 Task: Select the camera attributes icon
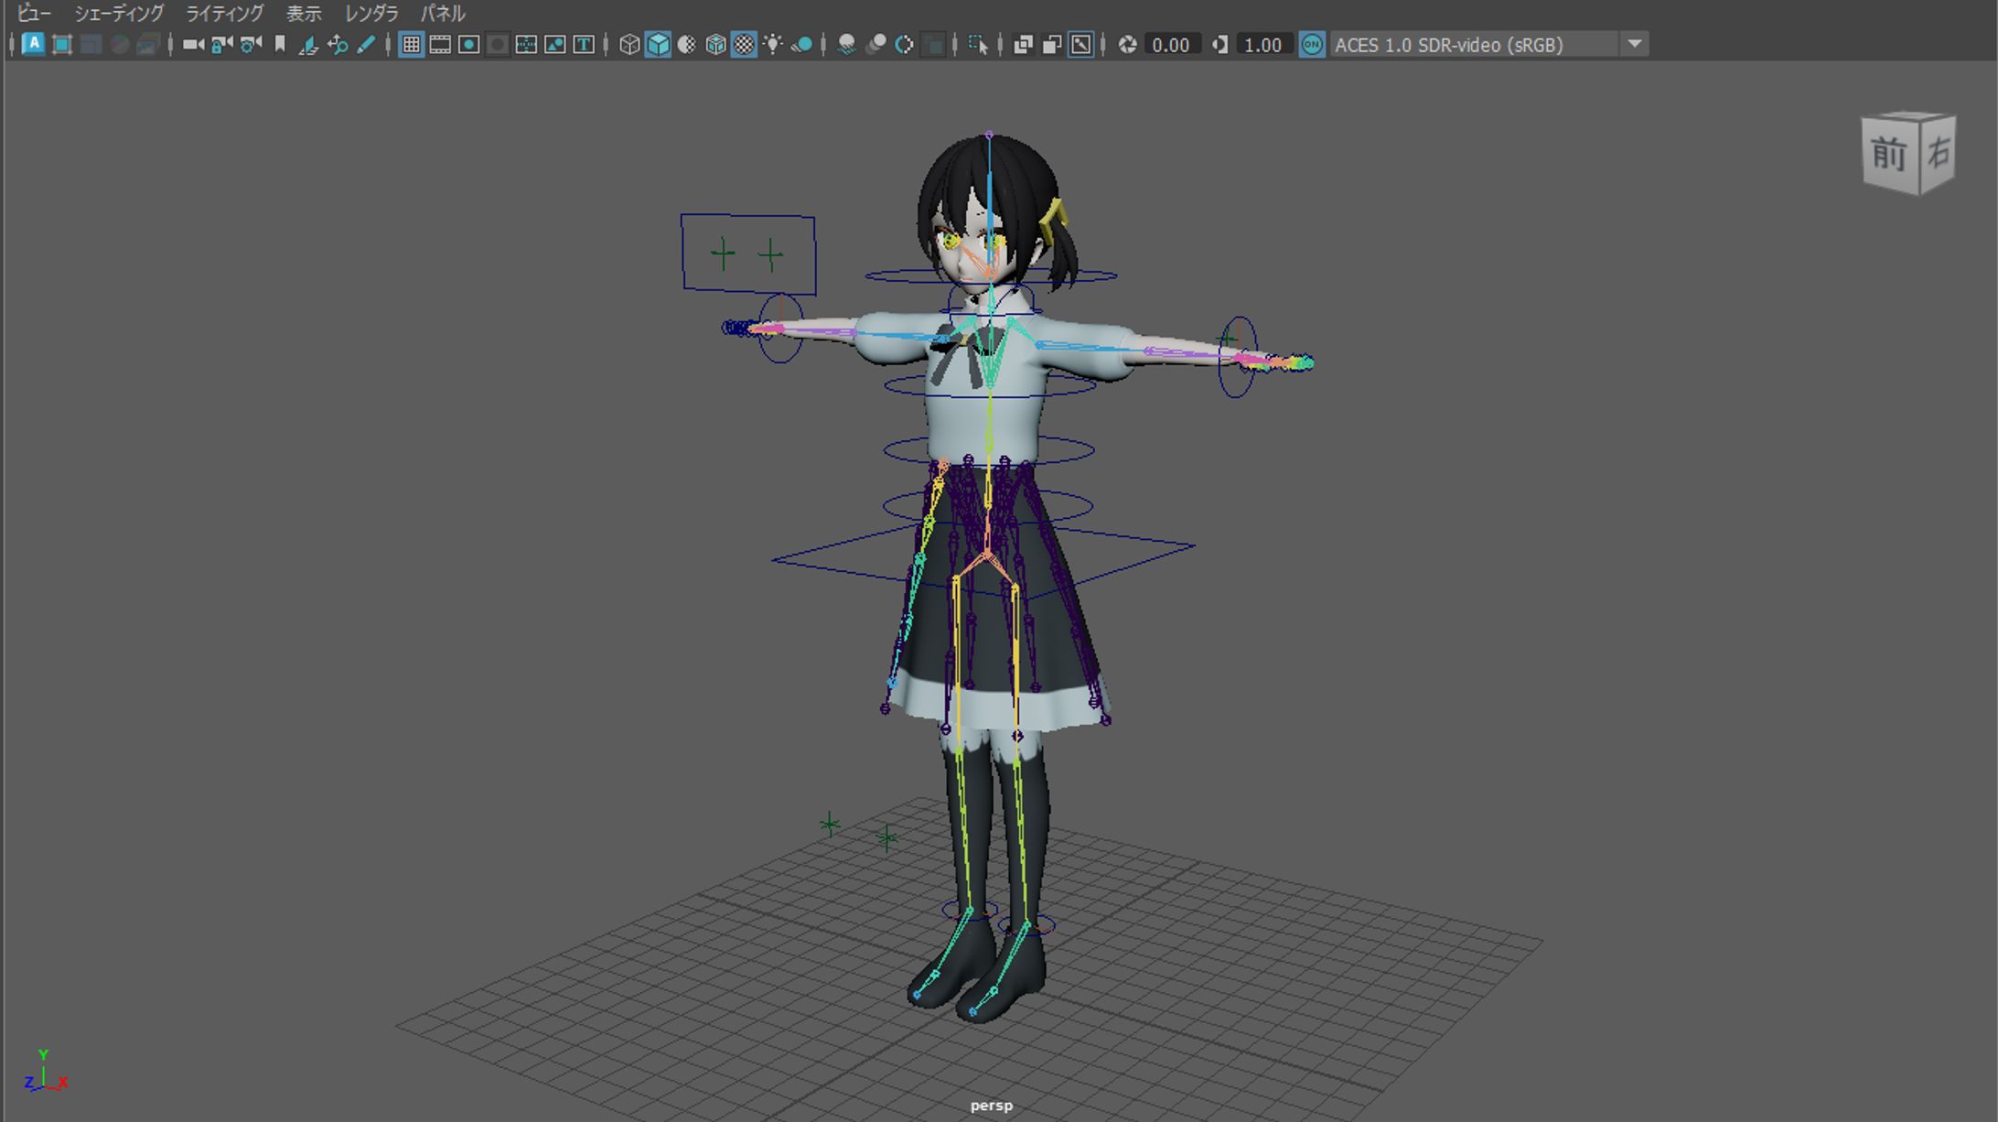point(249,44)
